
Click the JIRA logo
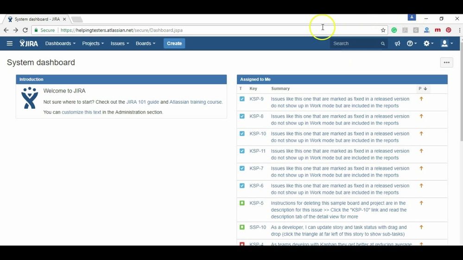click(29, 43)
